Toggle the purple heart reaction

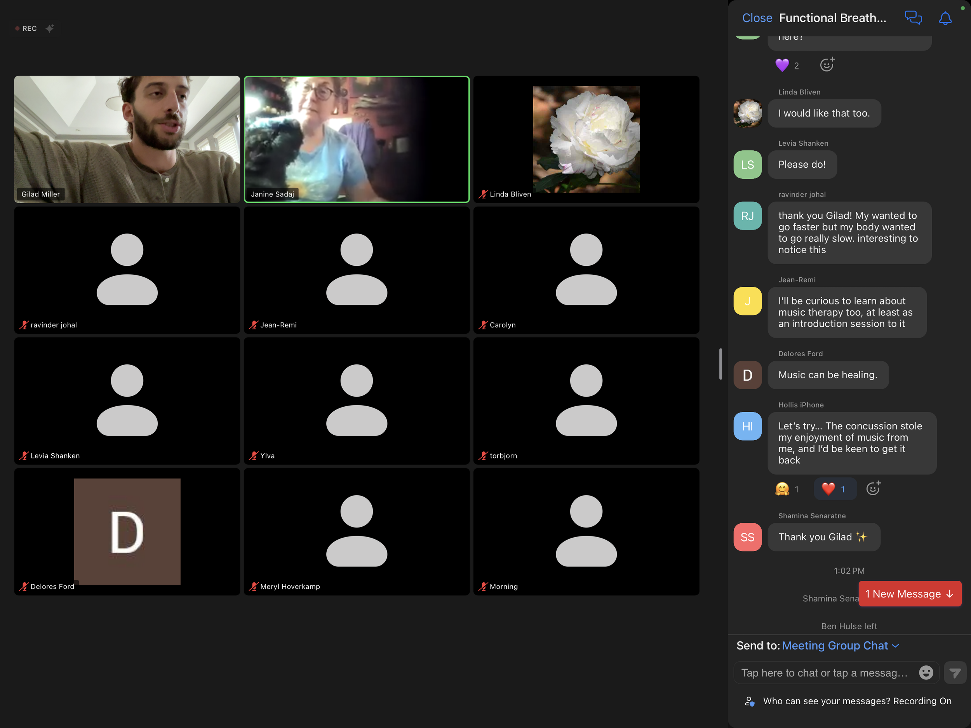(787, 65)
